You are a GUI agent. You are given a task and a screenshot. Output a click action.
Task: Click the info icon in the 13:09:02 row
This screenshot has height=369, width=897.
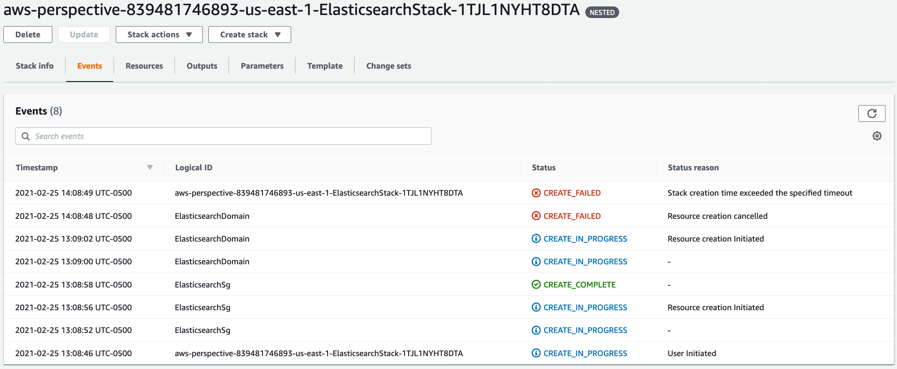coord(536,239)
